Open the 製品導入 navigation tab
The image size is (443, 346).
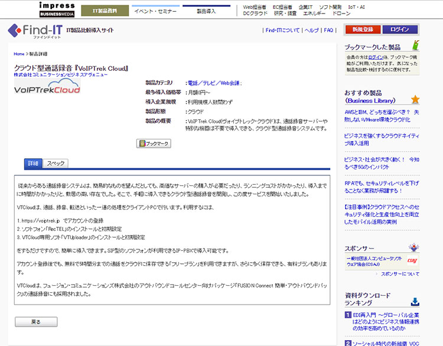(x=206, y=11)
